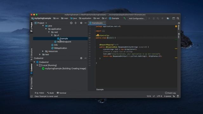The width and height of the screenshot is (203, 114).
Task: Expand the resources folder
Action: coord(43,51)
